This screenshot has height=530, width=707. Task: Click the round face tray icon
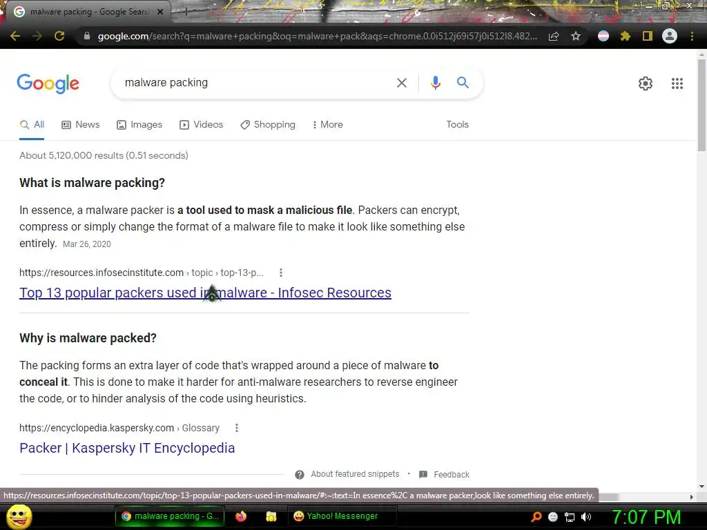[553, 517]
